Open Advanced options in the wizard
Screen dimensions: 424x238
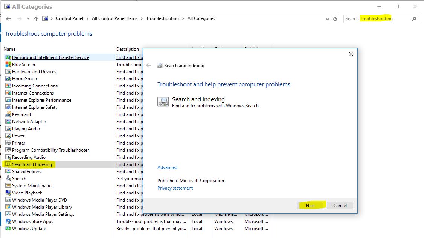(167, 167)
